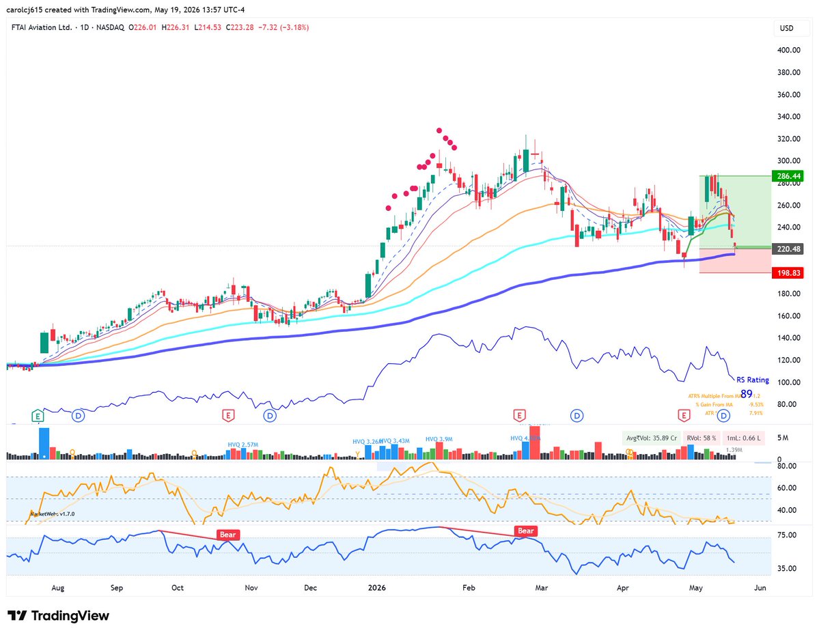
Task: Select the 220.48 current price label
Action: (788, 249)
